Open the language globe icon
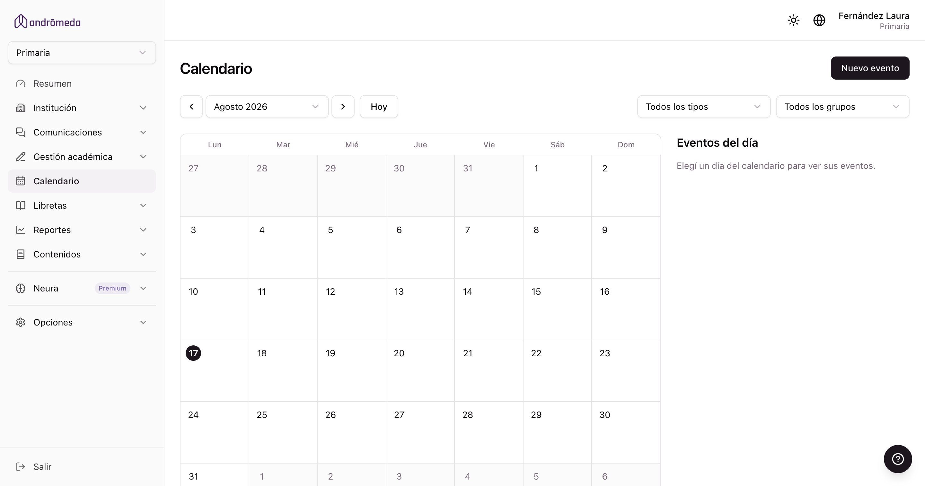 point(819,20)
